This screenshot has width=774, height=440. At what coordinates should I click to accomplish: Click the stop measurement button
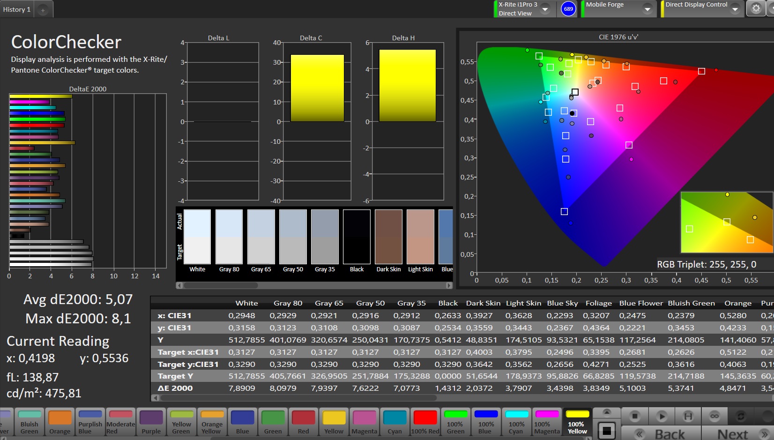634,416
